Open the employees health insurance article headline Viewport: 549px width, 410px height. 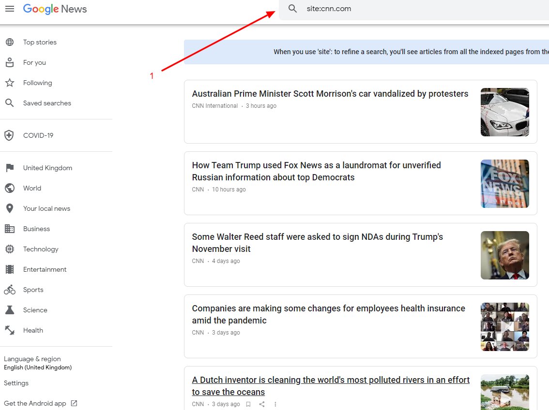click(328, 315)
